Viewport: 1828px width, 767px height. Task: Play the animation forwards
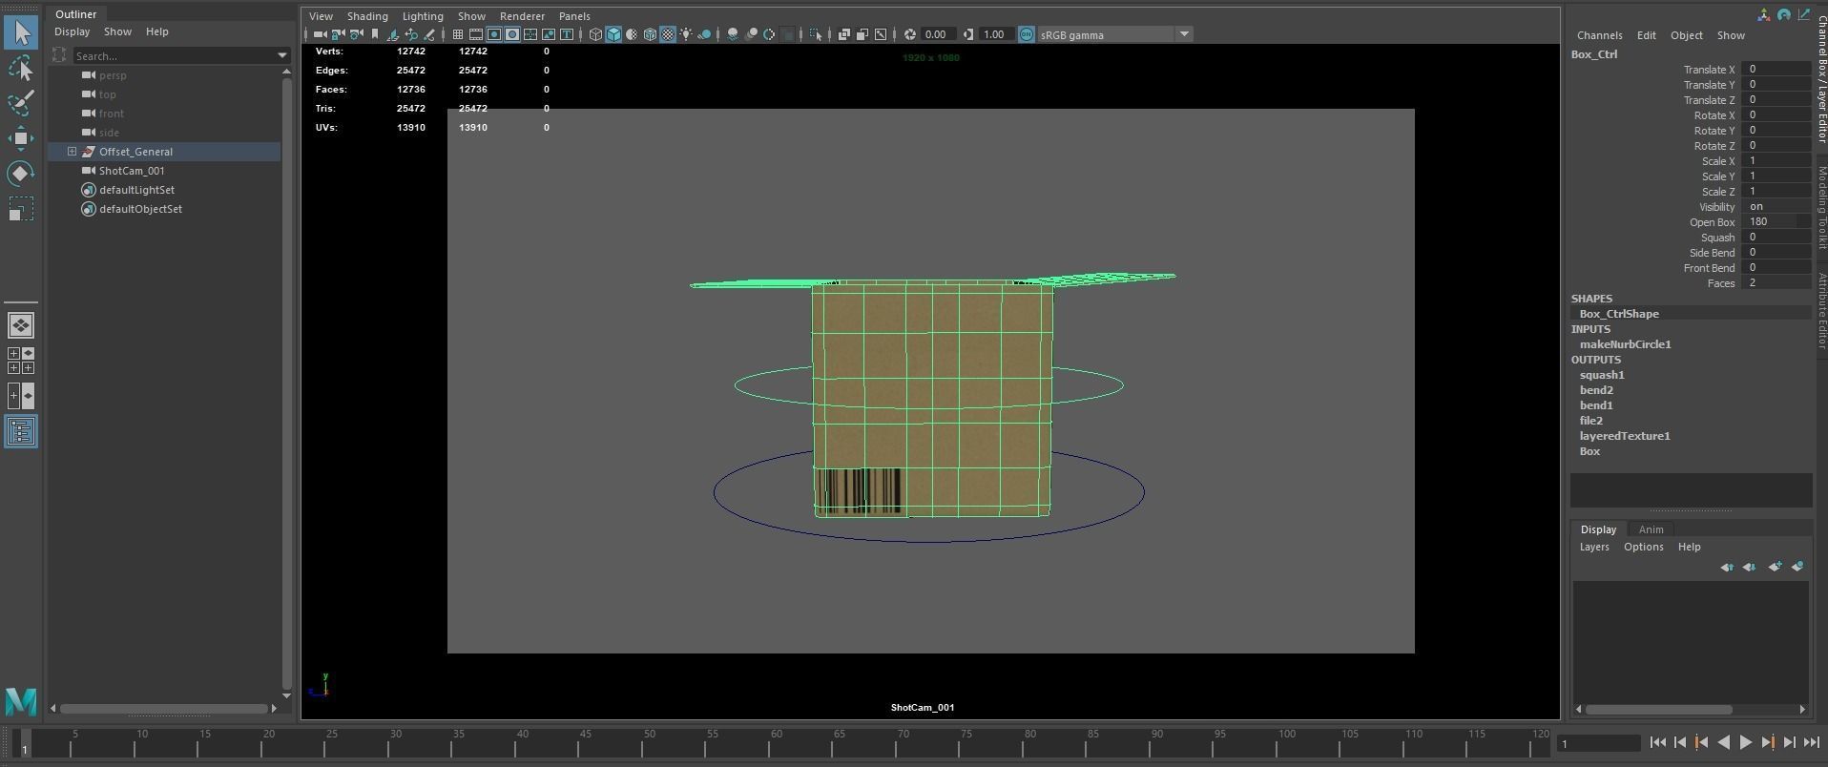click(1745, 742)
